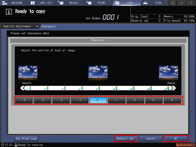Click the smoothest colored A sample letter

(x=29, y=88)
